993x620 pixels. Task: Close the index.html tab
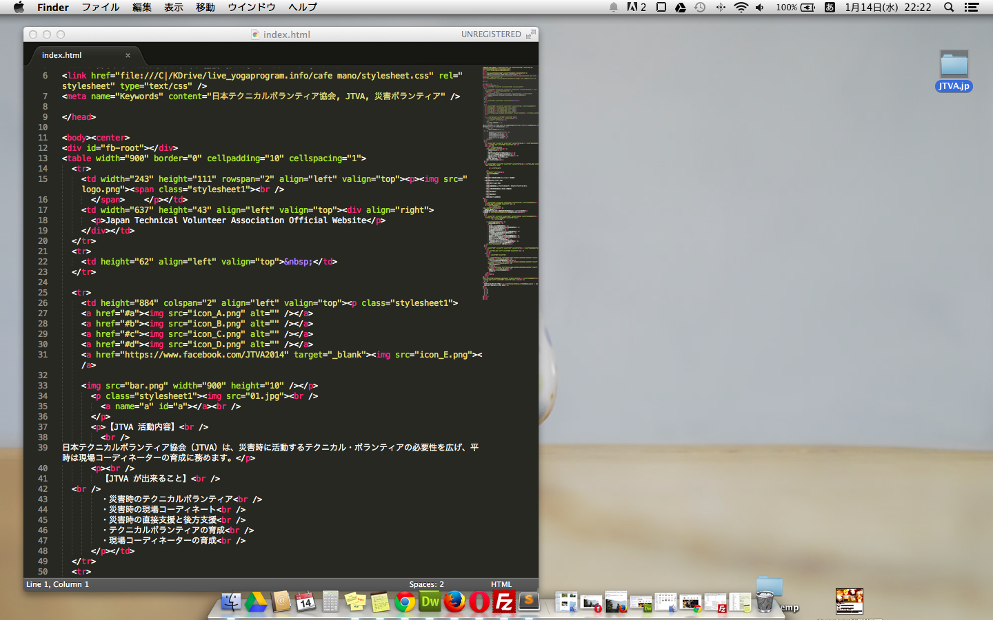point(128,55)
